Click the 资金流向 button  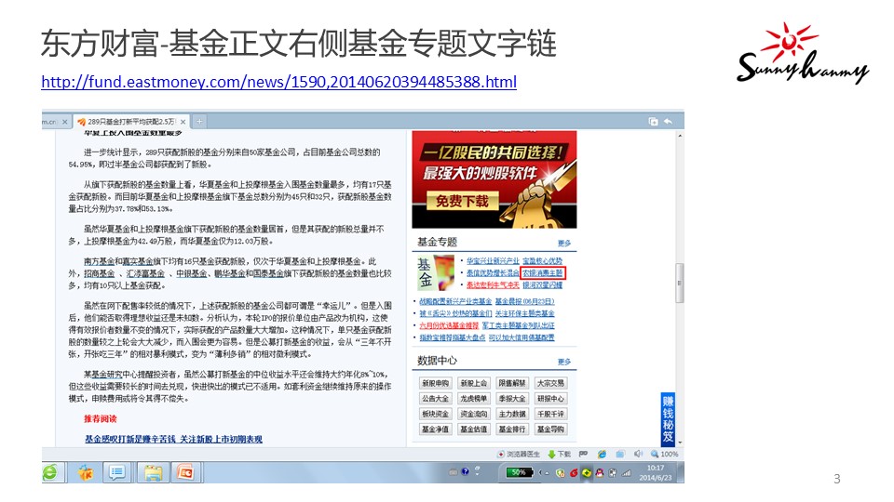point(474,415)
